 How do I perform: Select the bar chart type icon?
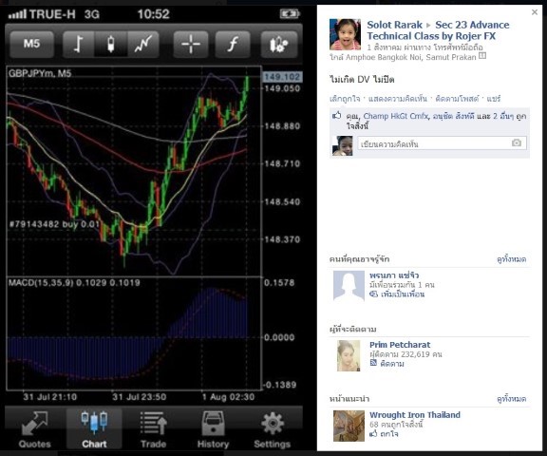click(x=79, y=45)
